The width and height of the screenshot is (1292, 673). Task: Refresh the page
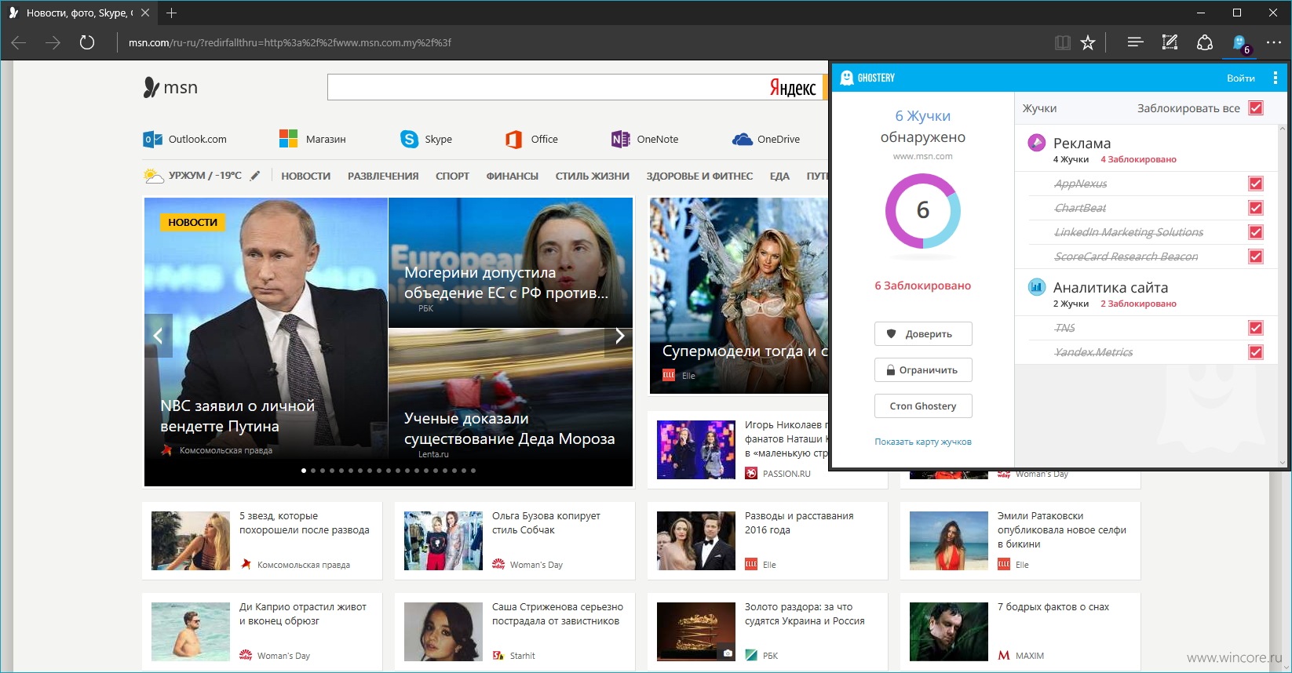(x=87, y=42)
